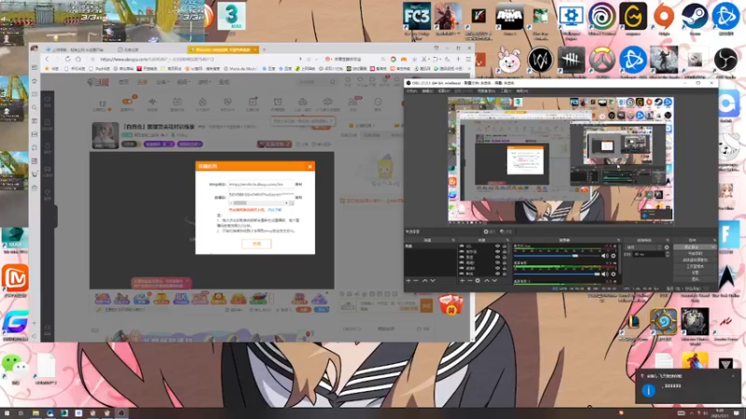Expand Douyu 视频 nav dropdown
Viewport: 746px width, 419px height.
click(x=183, y=82)
